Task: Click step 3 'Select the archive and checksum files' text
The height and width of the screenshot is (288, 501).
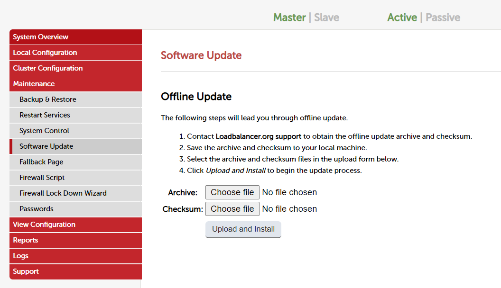Action: [293, 159]
